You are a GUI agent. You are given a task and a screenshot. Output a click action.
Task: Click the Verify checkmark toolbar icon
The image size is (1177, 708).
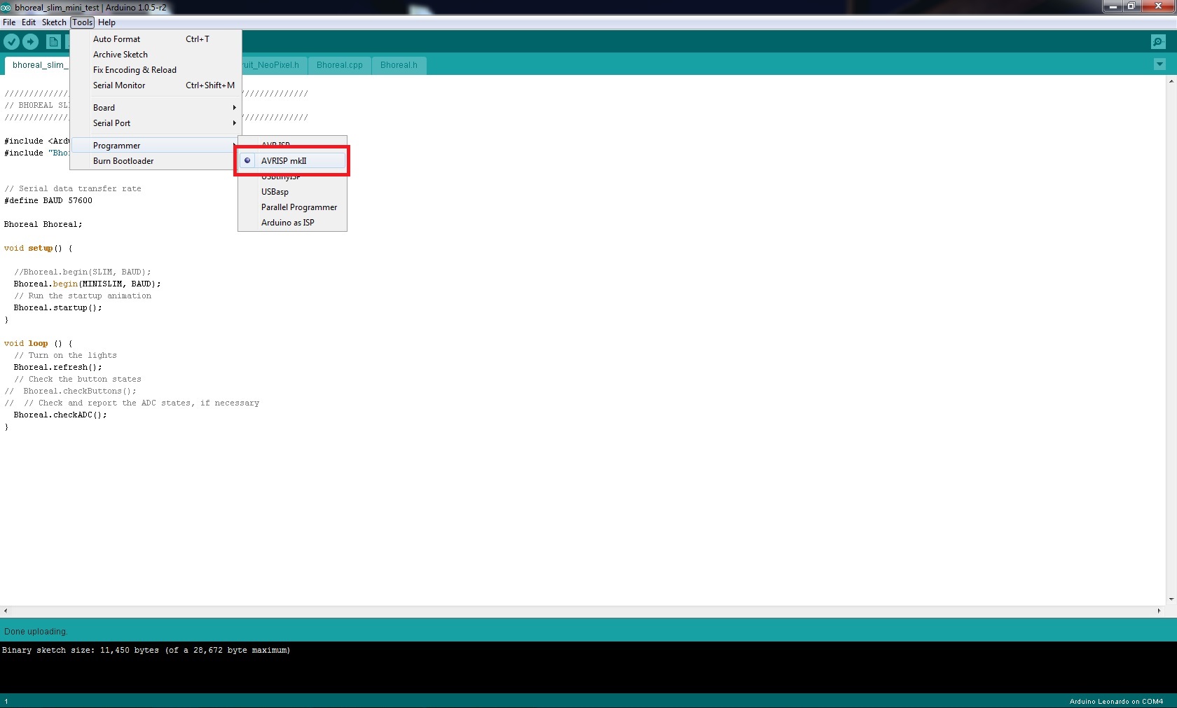(11, 42)
